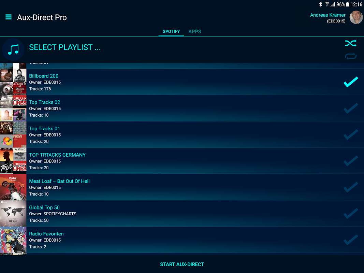Screen dimensions: 364x273
Task: Select Meat Loaf – Bat Out Of Hell title
Action: tap(59, 181)
